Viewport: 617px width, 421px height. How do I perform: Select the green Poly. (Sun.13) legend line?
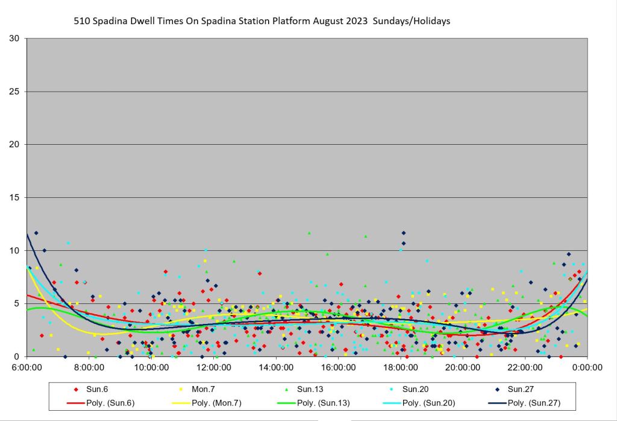[x=285, y=403]
